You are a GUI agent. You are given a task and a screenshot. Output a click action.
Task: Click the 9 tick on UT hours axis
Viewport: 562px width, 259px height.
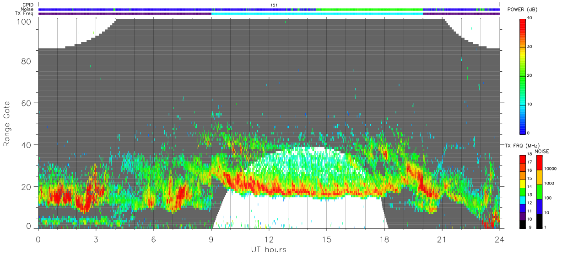click(x=211, y=239)
